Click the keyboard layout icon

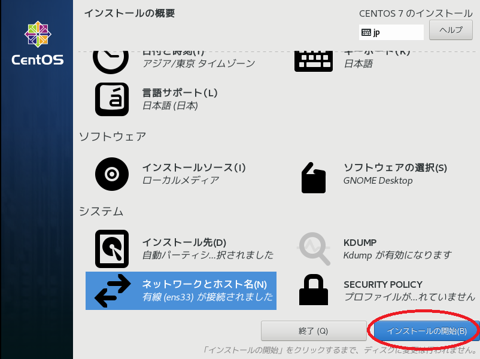click(x=314, y=61)
